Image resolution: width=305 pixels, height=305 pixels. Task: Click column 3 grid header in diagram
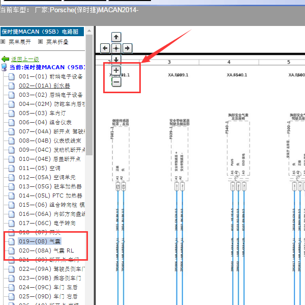click(x=169, y=62)
